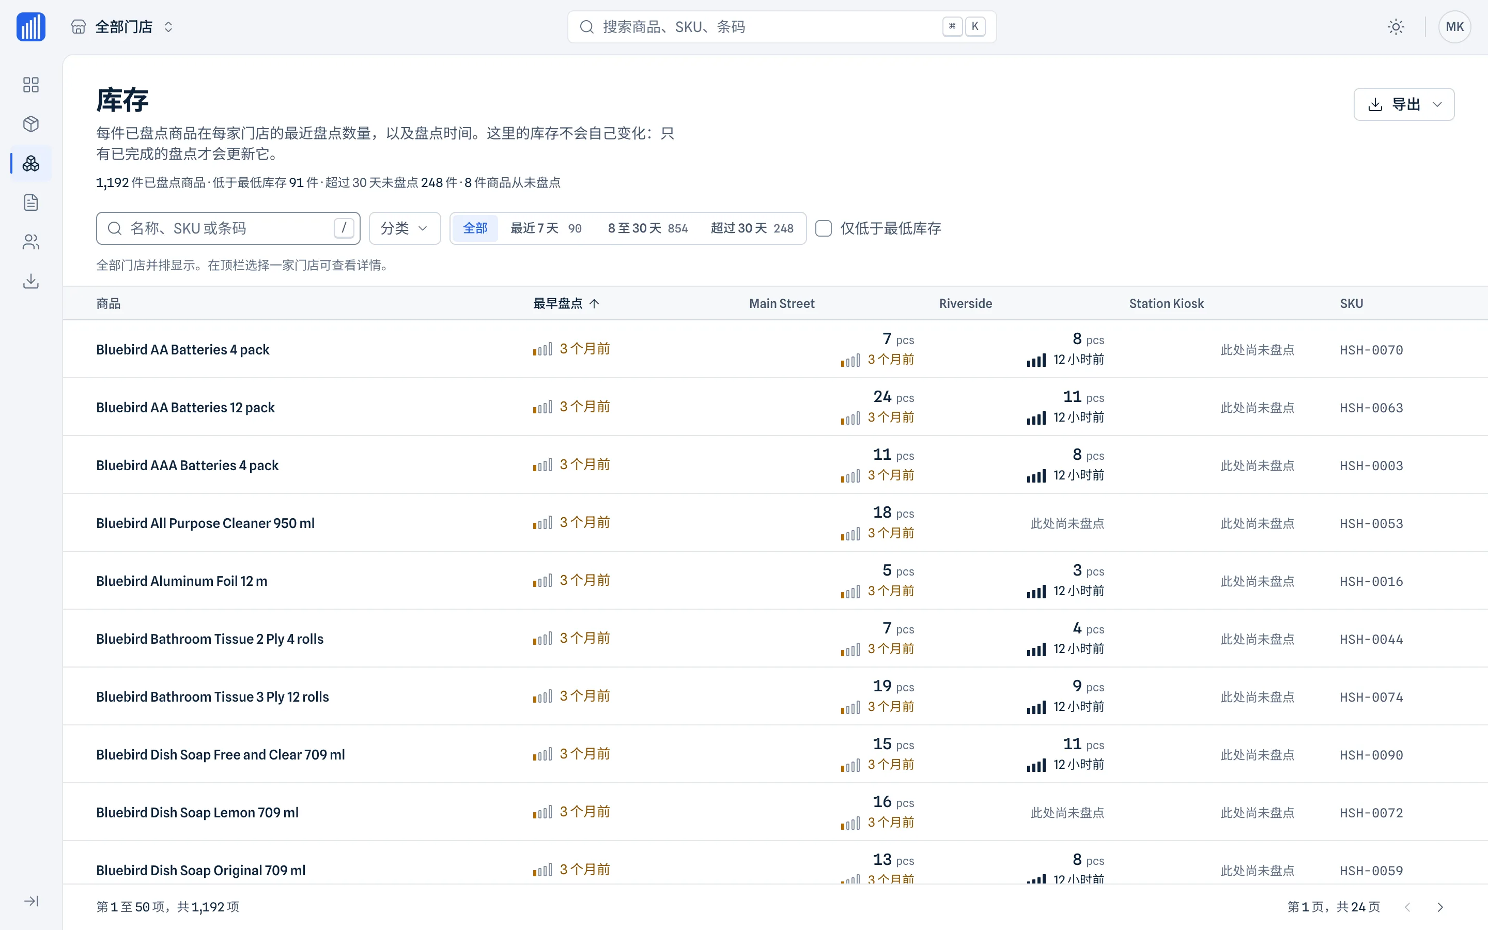
Task: Select the 最近 7 天 filter tab
Action: 546,228
